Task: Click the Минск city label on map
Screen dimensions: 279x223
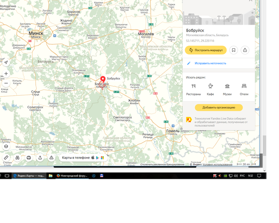Action: (x=36, y=33)
